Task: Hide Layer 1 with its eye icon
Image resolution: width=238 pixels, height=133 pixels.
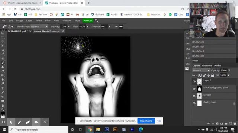Action: [x=194, y=82]
